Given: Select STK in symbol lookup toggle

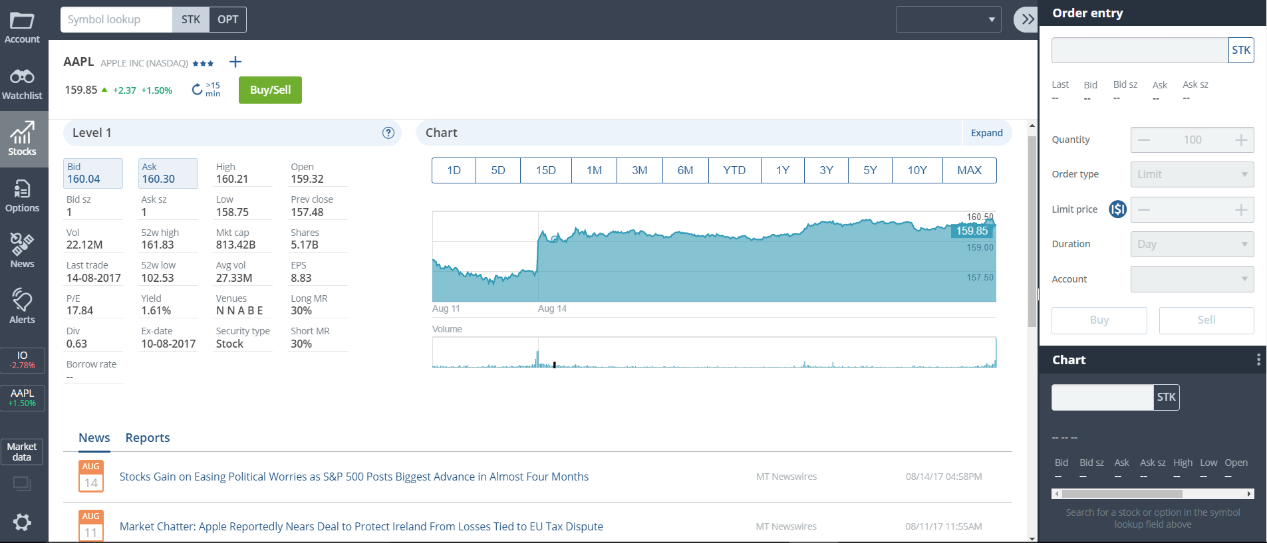Looking at the screenshot, I should pos(191,20).
